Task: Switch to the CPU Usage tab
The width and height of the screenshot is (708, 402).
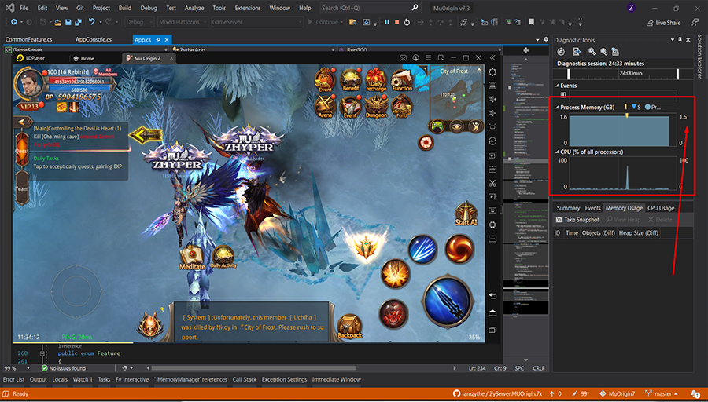Action: [661, 208]
